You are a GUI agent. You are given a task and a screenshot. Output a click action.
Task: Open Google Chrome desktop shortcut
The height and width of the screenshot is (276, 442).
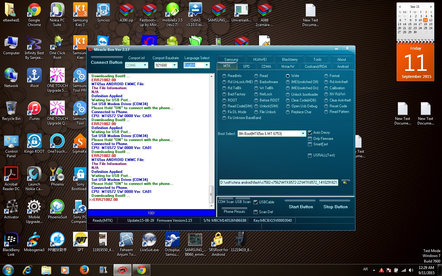click(34, 15)
